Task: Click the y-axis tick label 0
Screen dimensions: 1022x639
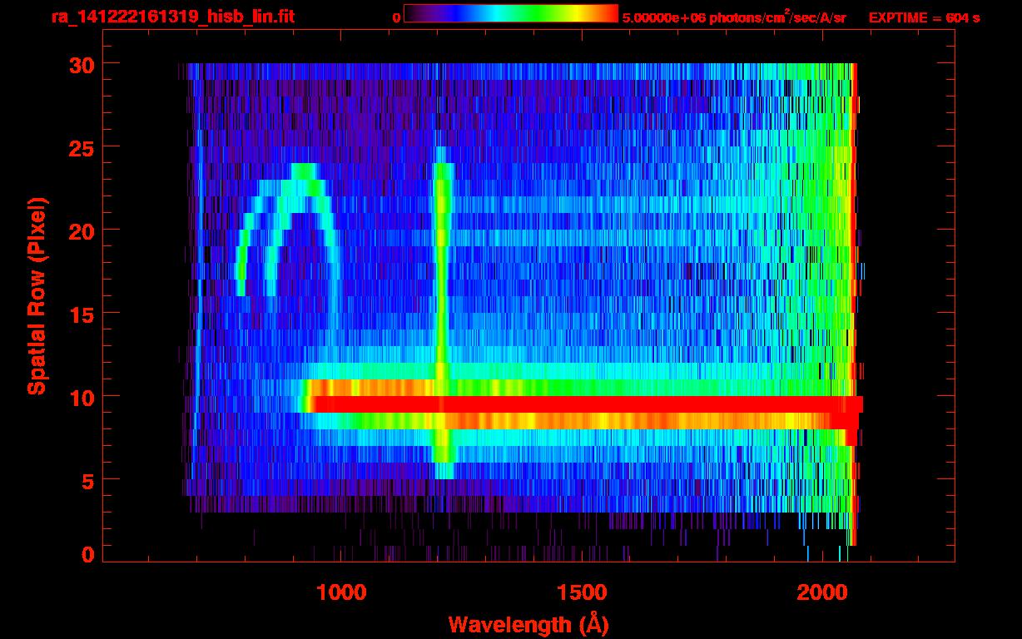Action: 87,554
